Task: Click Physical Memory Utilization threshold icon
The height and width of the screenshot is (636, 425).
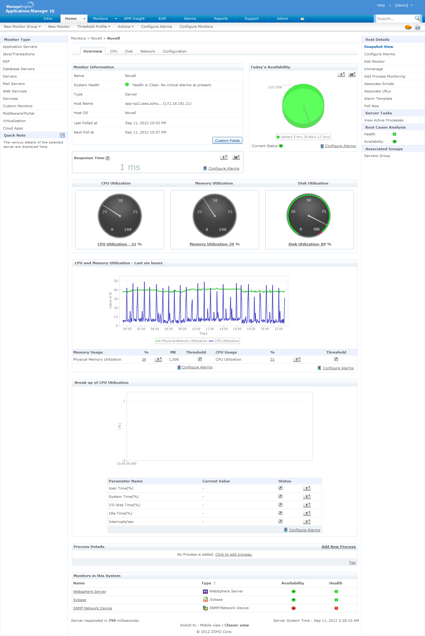Action: coord(200,359)
